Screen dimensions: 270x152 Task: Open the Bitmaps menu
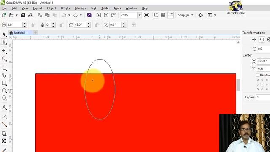point(80,8)
